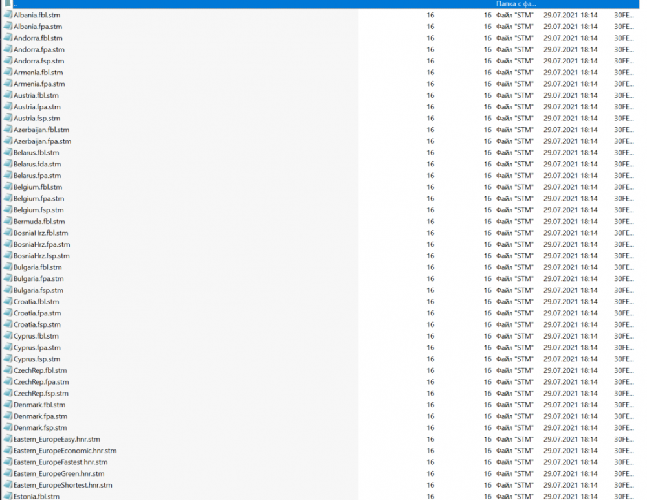Image resolution: width=647 pixels, height=500 pixels.
Task: Select the file name Belarus.fbl.stm
Action: tap(36, 152)
